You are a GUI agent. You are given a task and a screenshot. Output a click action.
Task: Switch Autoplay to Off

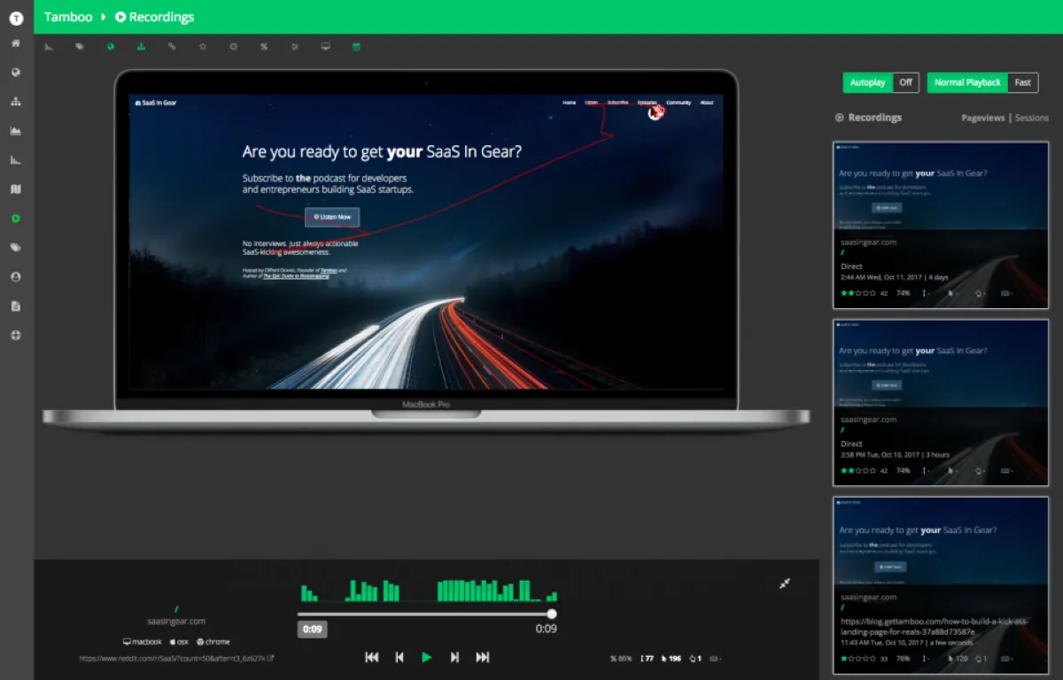tap(906, 82)
